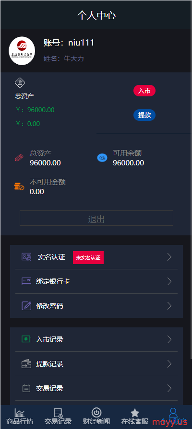Click the bank card icon for 绑定银行卡
Viewport: 192px width, 429px height.
point(26,281)
